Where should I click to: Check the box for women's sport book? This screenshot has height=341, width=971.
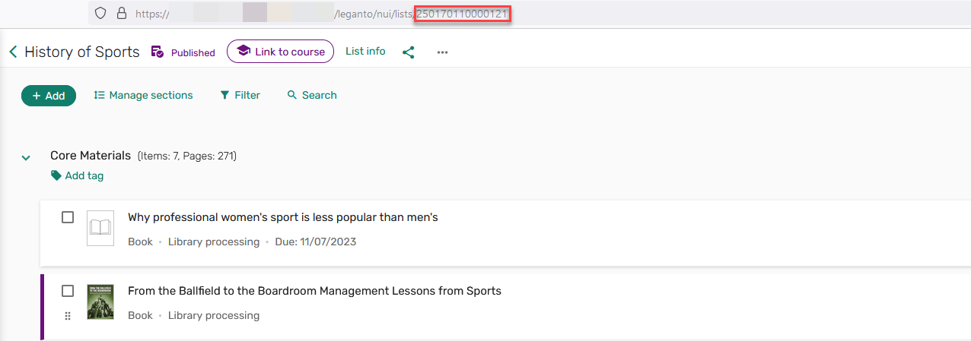68,217
